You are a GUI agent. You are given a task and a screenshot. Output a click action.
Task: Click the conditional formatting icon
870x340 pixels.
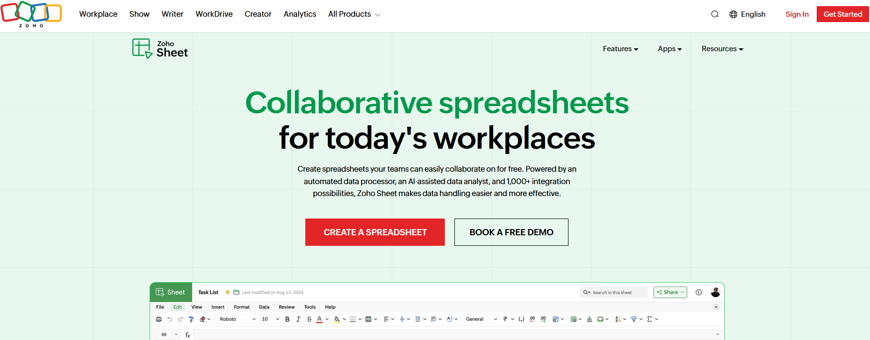click(556, 319)
